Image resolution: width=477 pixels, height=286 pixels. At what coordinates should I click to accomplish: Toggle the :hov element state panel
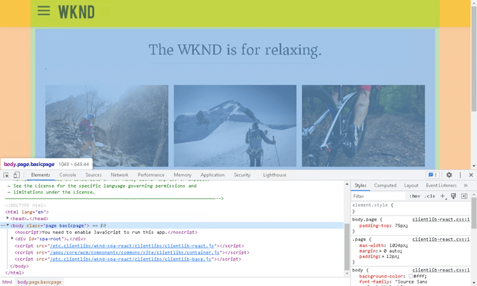tap(415, 196)
